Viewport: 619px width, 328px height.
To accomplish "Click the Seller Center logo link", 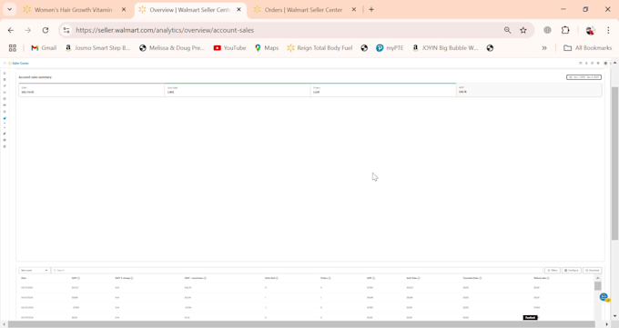I will point(19,63).
